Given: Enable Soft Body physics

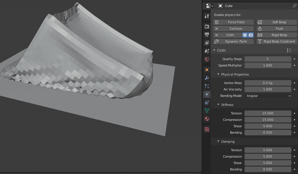Looking at the screenshot, I should point(276,22).
